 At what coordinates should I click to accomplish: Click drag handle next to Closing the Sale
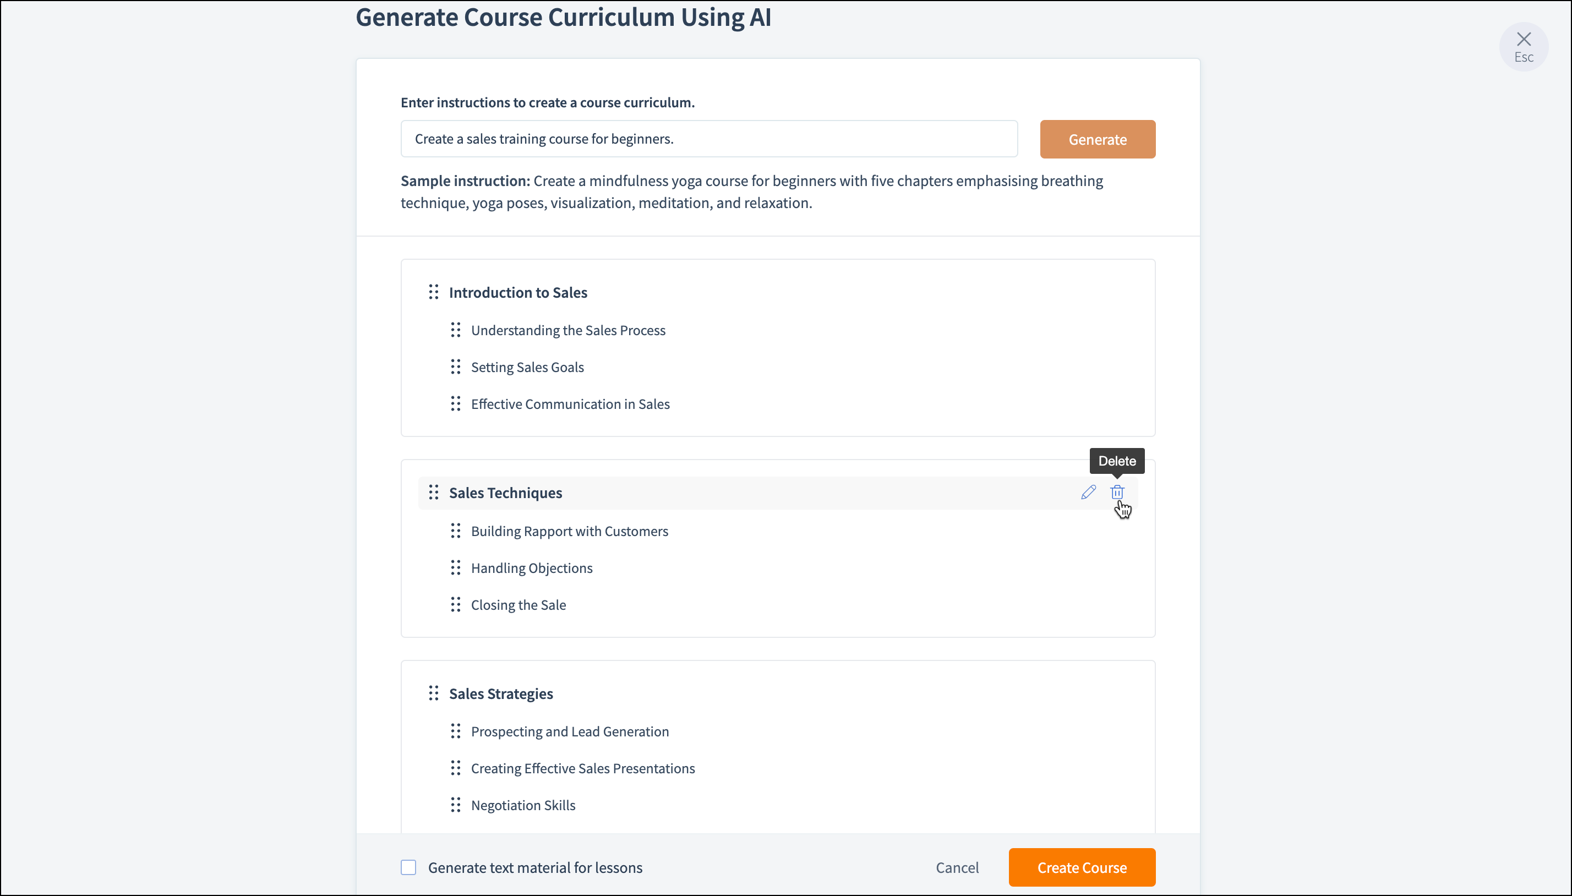coord(455,605)
